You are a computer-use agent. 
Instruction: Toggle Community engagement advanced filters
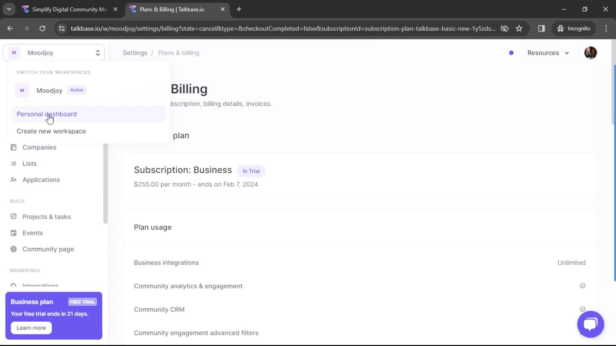(583, 333)
